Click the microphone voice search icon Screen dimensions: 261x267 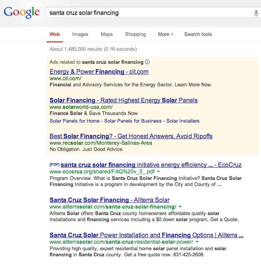pos(256,13)
